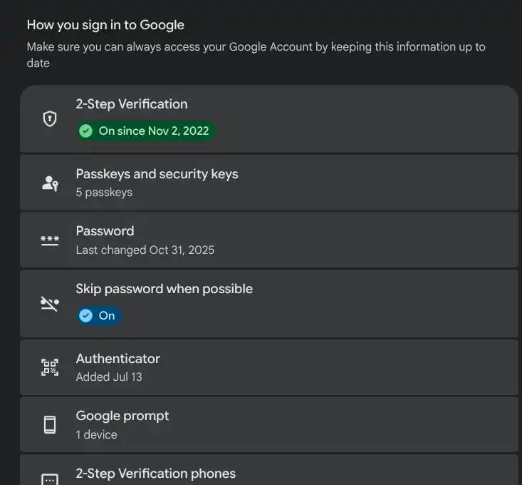Open Passkeys and security keys

click(269, 183)
